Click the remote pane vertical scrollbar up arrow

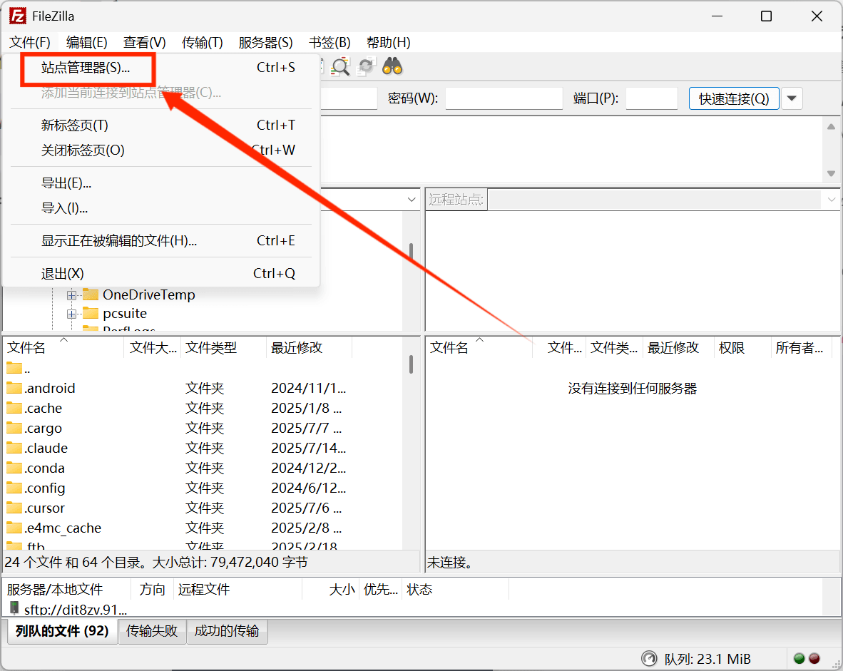point(830,127)
